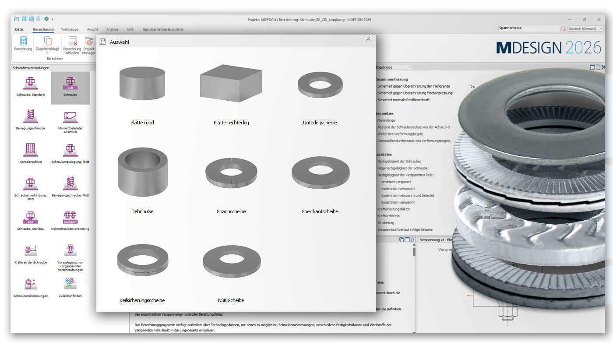613x345 pixels.
Task: Click the Berechnung calculator icon
Action: 23,41
